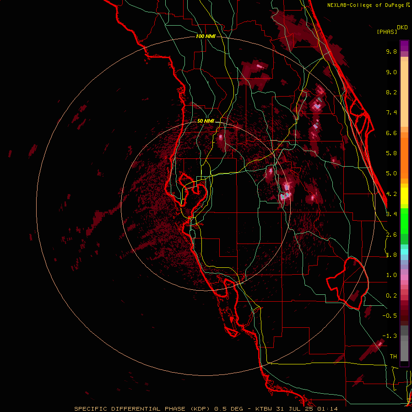Click the 5.8 legend value
Image resolution: width=412 pixels, height=412 pixels.
point(391,153)
